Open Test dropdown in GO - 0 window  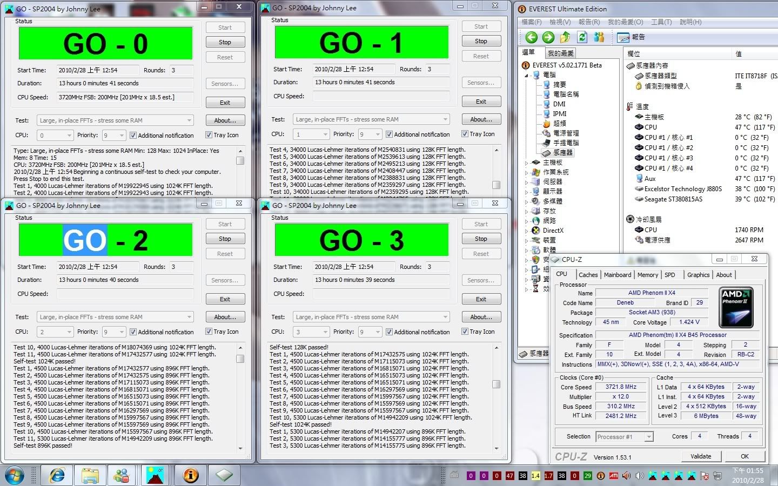click(x=115, y=120)
